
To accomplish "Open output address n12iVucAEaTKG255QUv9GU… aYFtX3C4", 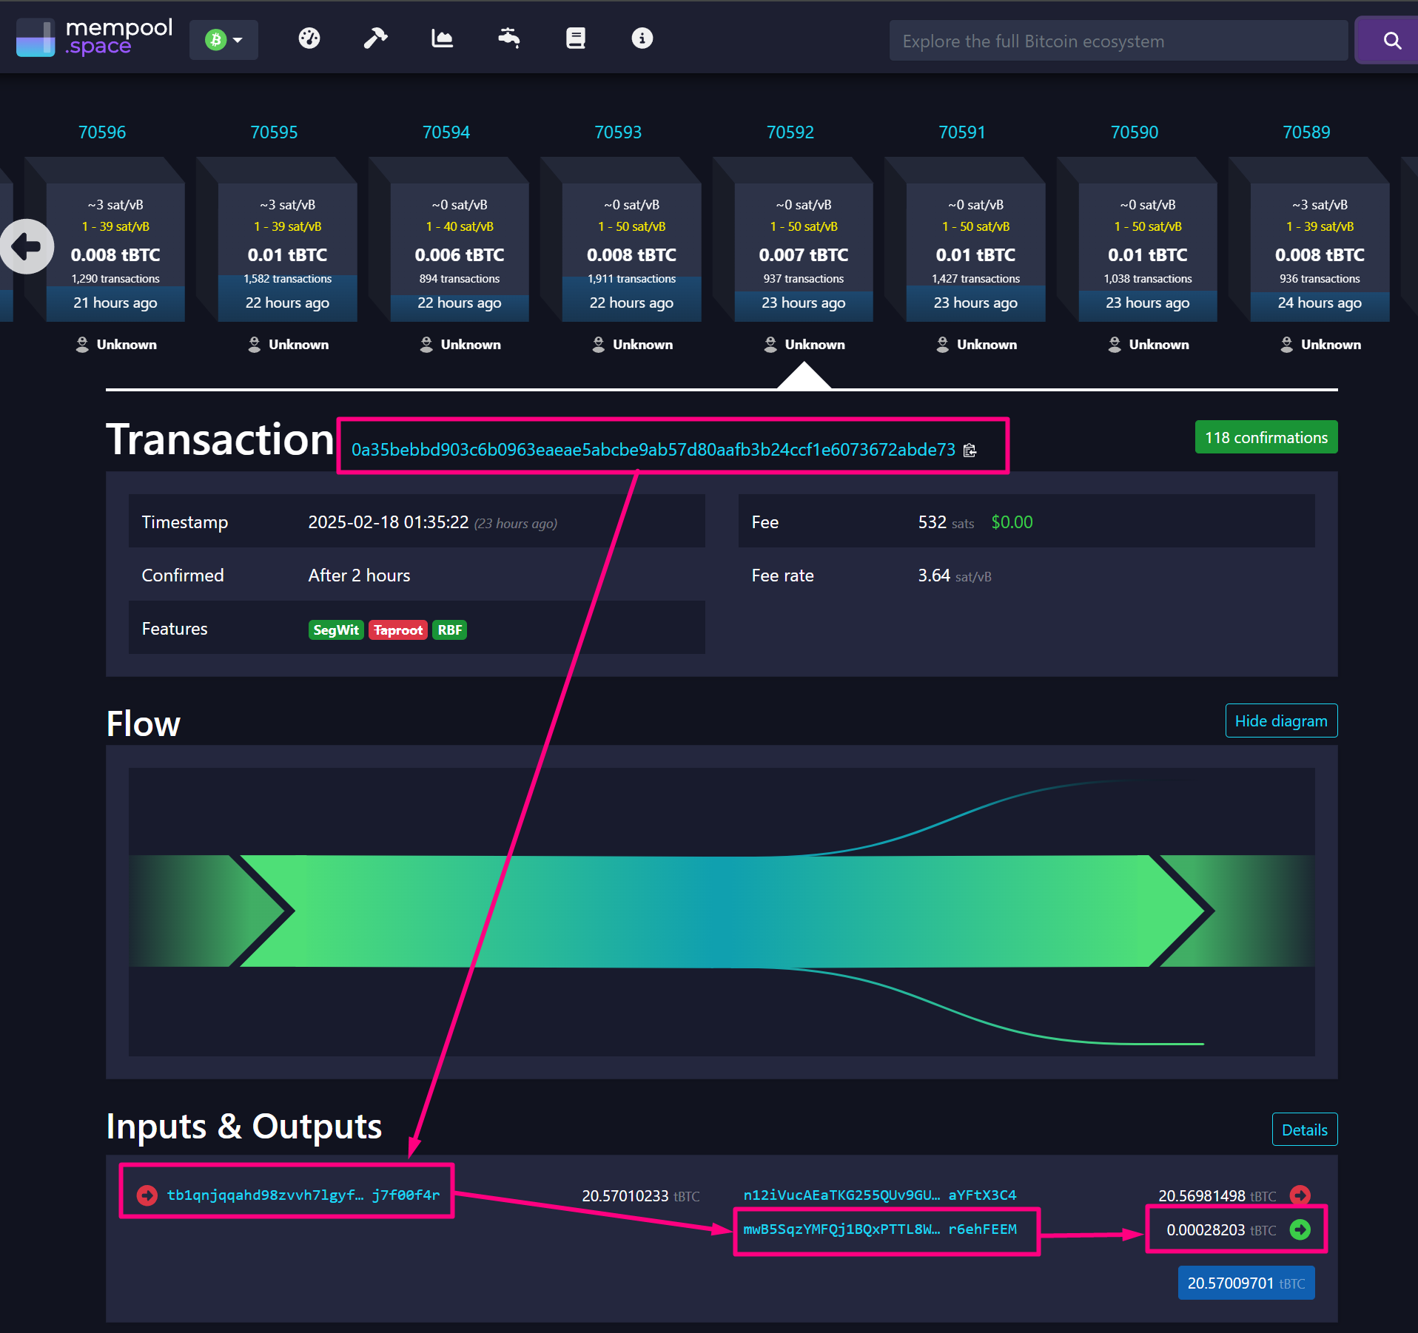I will pyautogui.click(x=880, y=1195).
